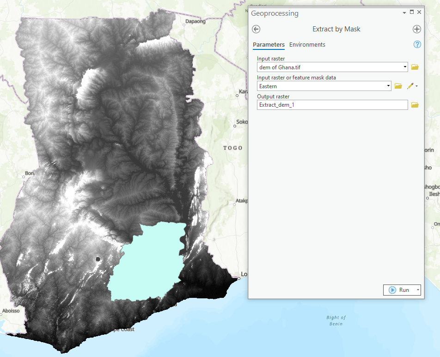Click the Output raster text field

(332, 105)
